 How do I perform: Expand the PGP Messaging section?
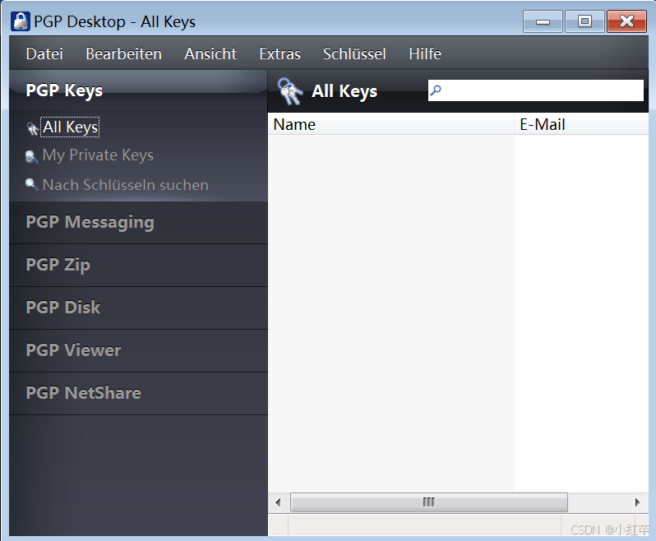click(138, 222)
